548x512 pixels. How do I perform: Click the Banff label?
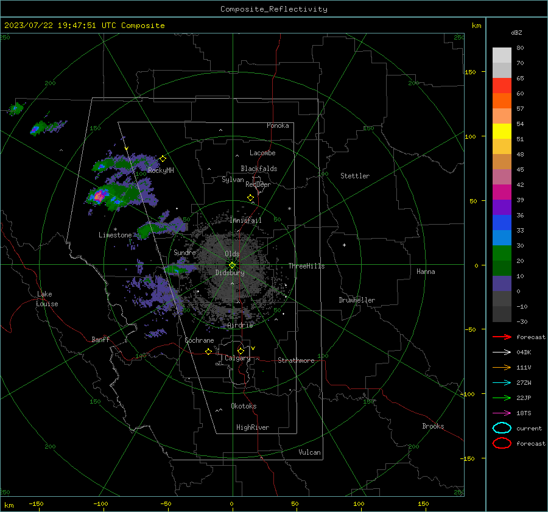[x=100, y=340]
